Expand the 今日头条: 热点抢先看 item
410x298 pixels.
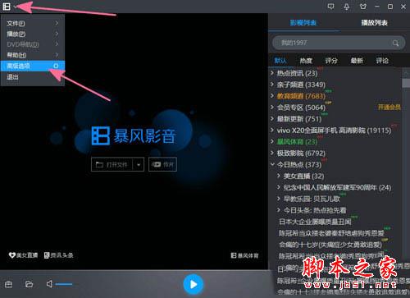click(x=279, y=210)
